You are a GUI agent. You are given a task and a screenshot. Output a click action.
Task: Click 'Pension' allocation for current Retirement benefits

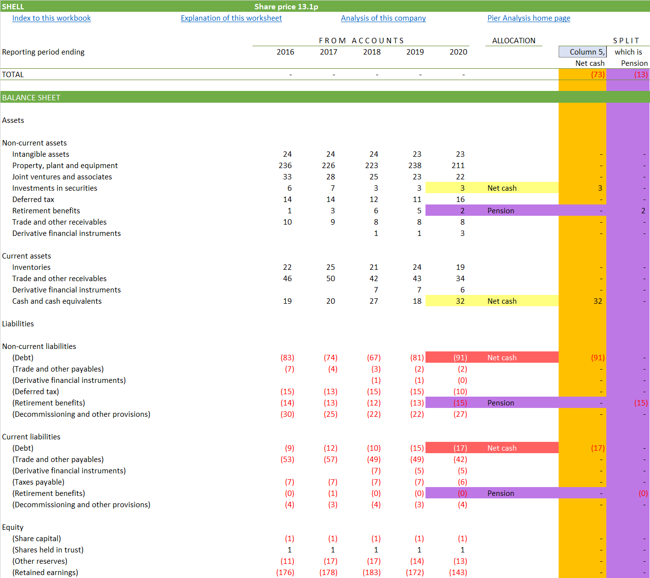501,493
